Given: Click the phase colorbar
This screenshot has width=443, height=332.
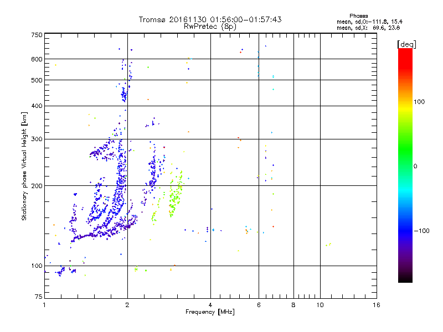Looking at the screenshot, I should point(405,165).
